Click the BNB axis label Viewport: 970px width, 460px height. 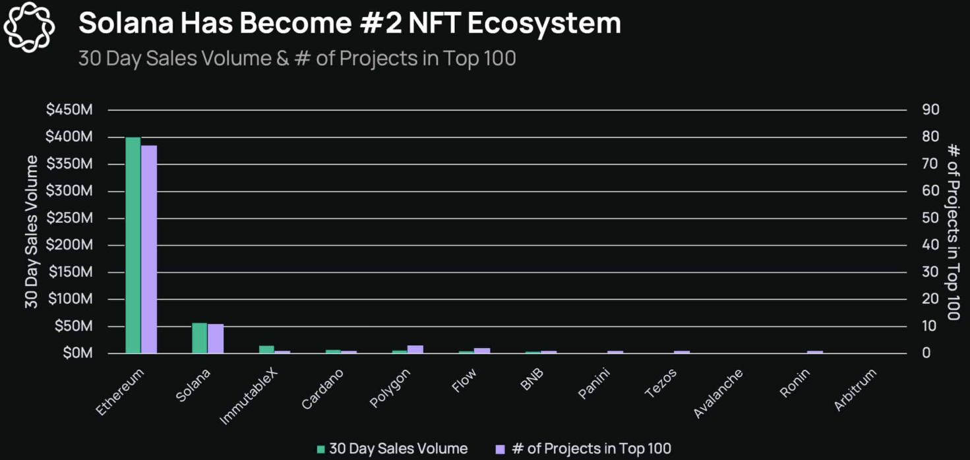tap(532, 380)
